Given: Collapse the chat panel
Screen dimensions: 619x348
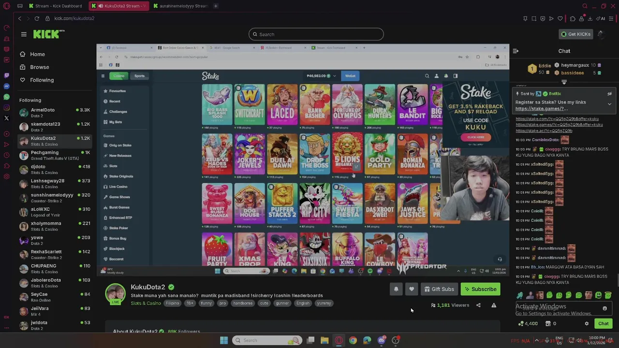Looking at the screenshot, I should click(516, 51).
